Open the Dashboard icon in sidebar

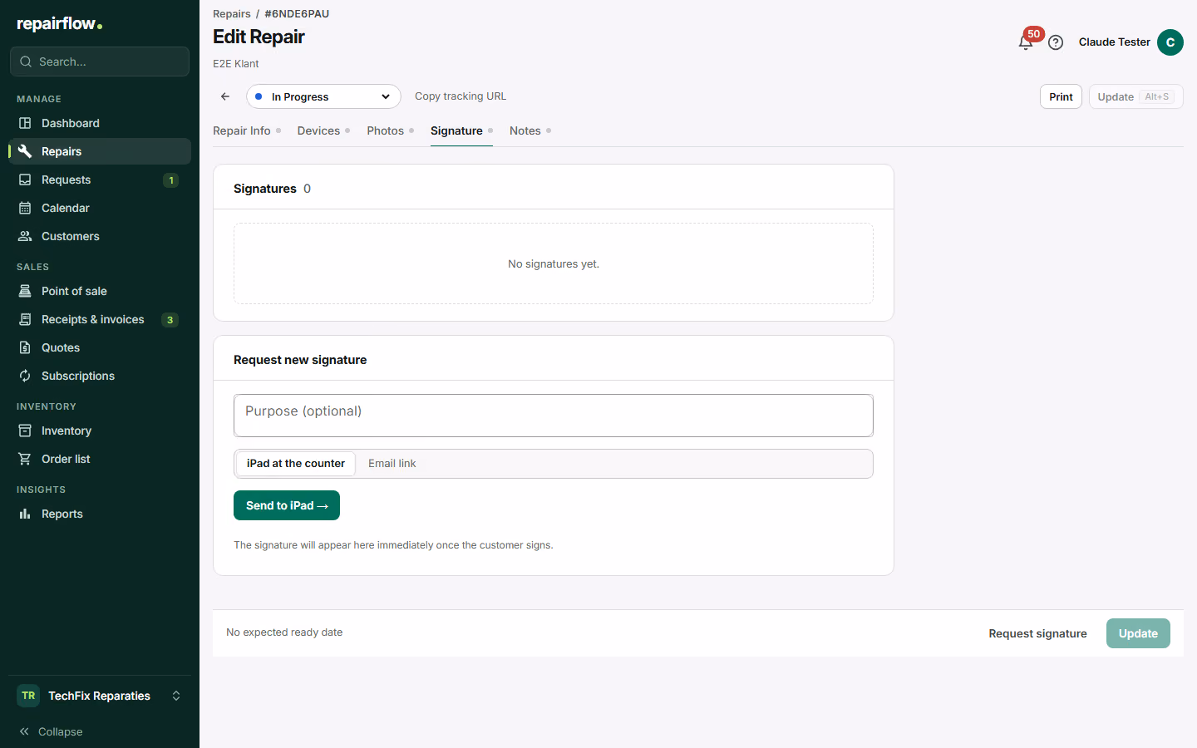tap(25, 123)
